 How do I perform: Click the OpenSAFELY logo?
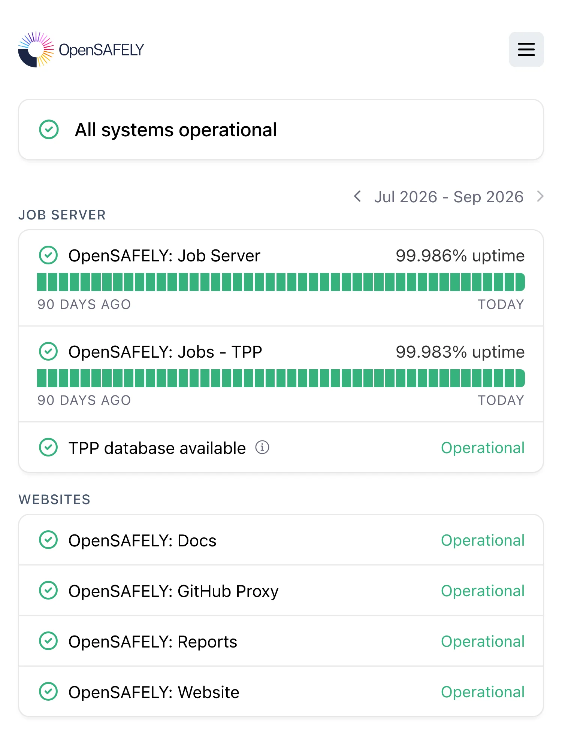coord(81,49)
